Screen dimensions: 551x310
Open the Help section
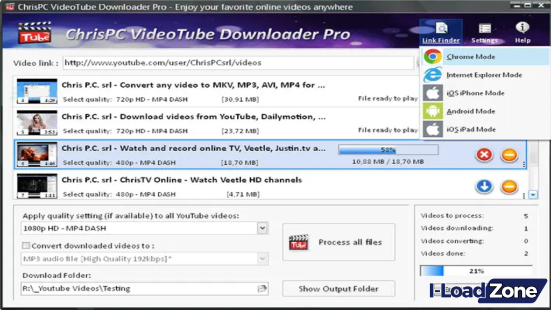point(521,32)
